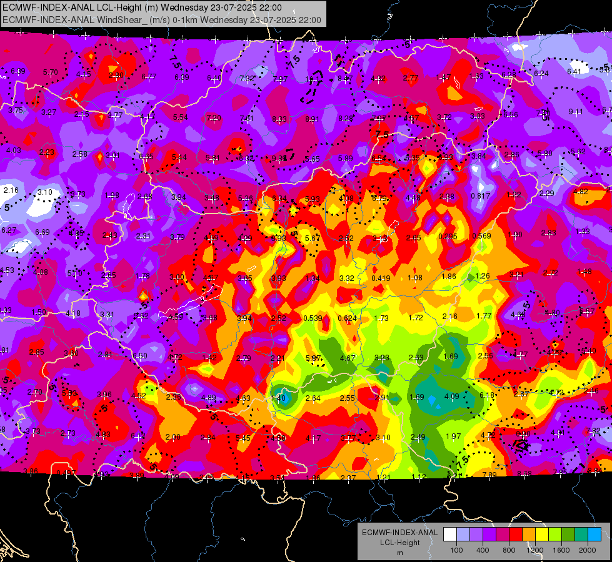Click legend label ECMWF-INDEX-ANAL in the color key
The image size is (612, 562).
coord(399,533)
